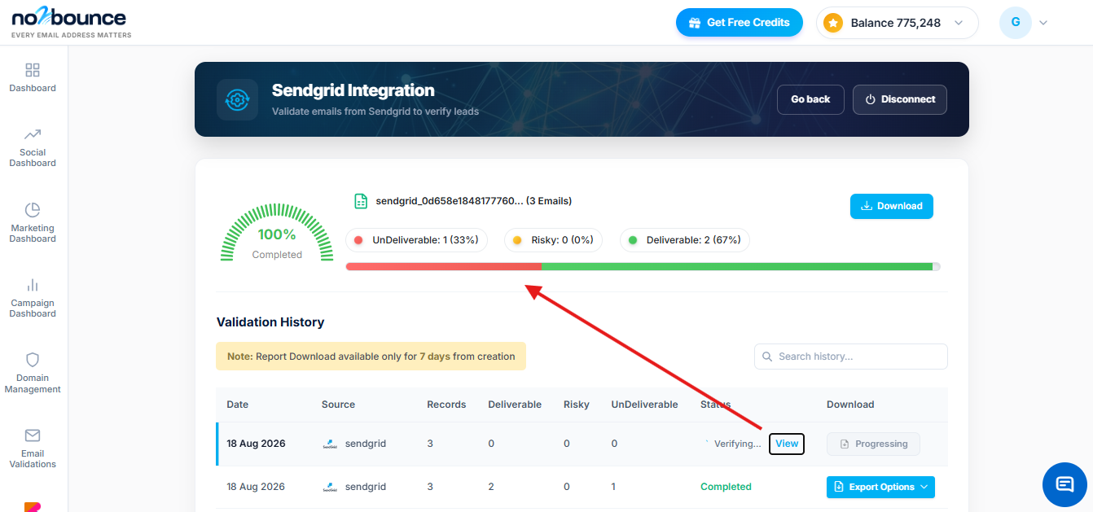
Task: Click the 100% Completed gauge
Action: click(x=277, y=234)
